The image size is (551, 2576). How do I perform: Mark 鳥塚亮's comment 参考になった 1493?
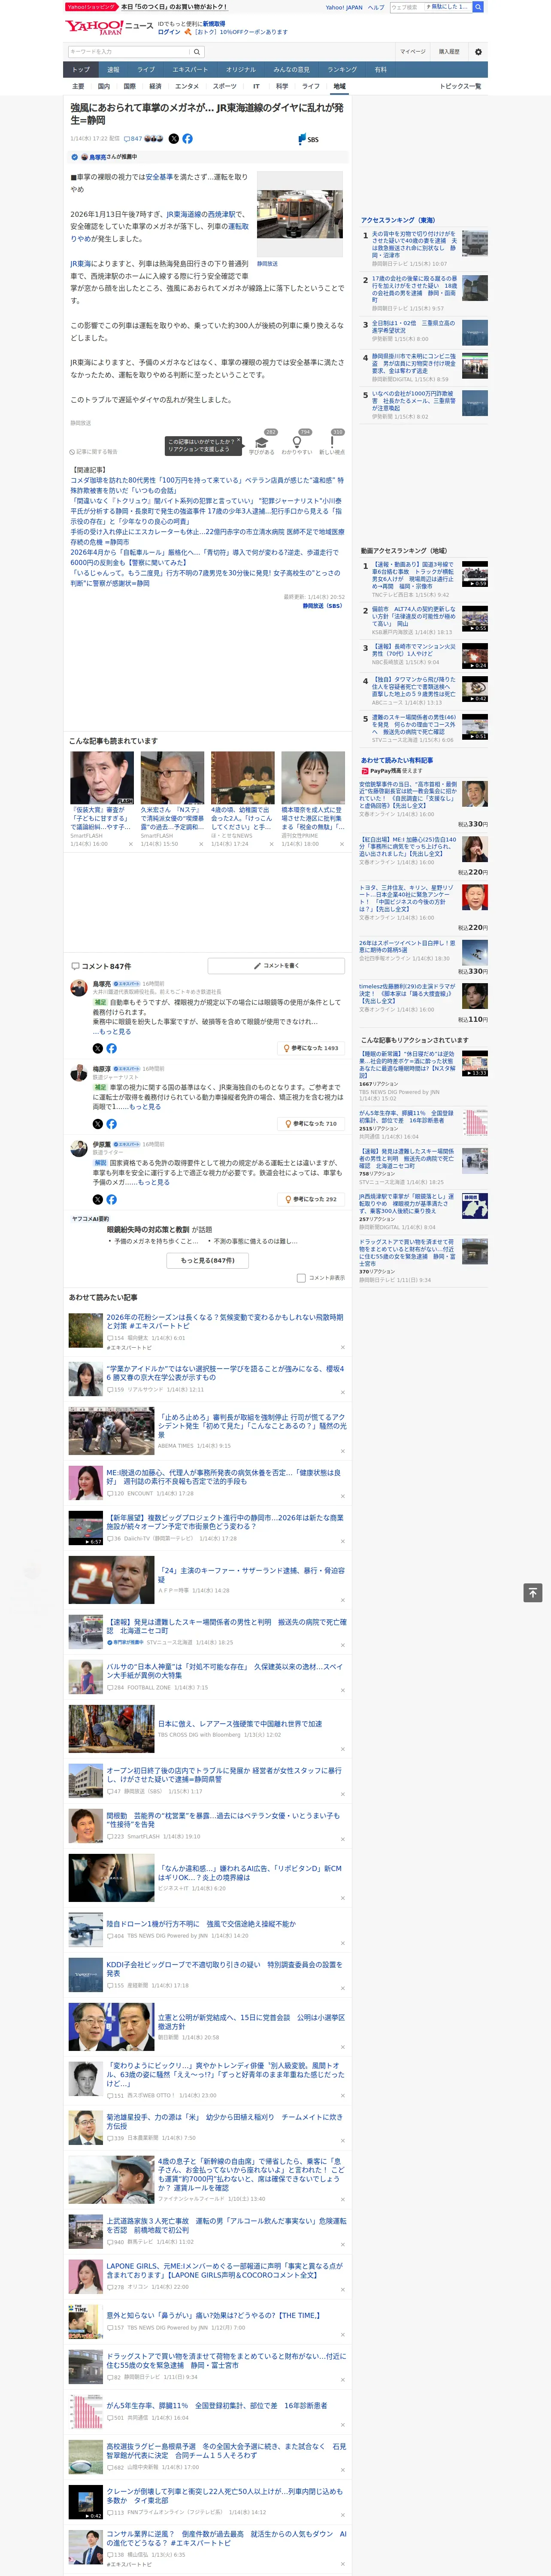(311, 1048)
